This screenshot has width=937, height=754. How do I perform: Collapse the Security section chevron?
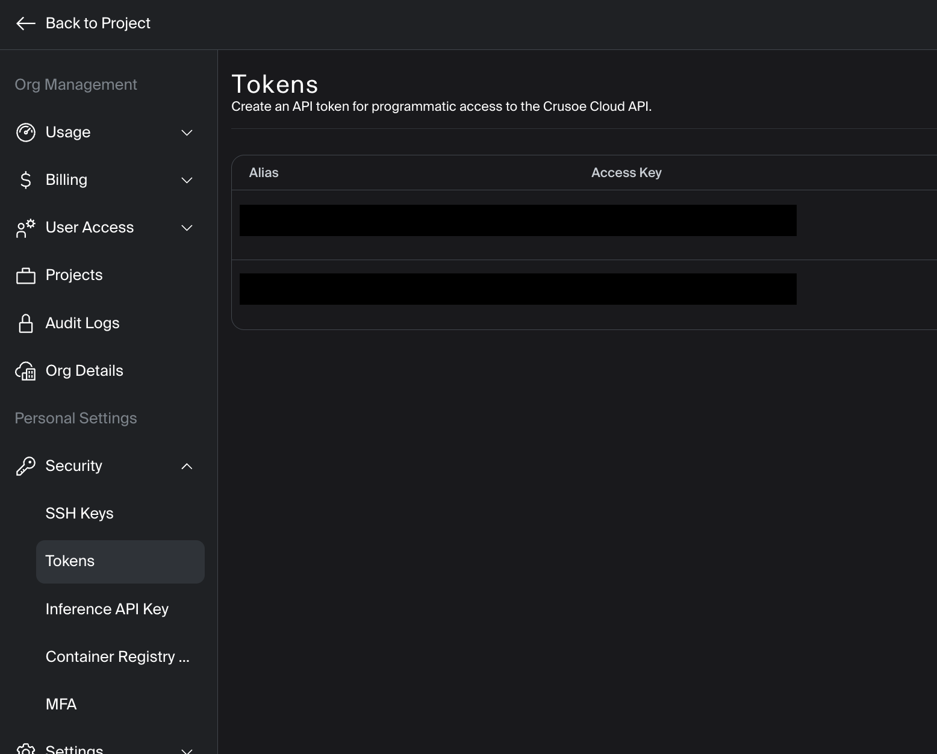coord(187,466)
